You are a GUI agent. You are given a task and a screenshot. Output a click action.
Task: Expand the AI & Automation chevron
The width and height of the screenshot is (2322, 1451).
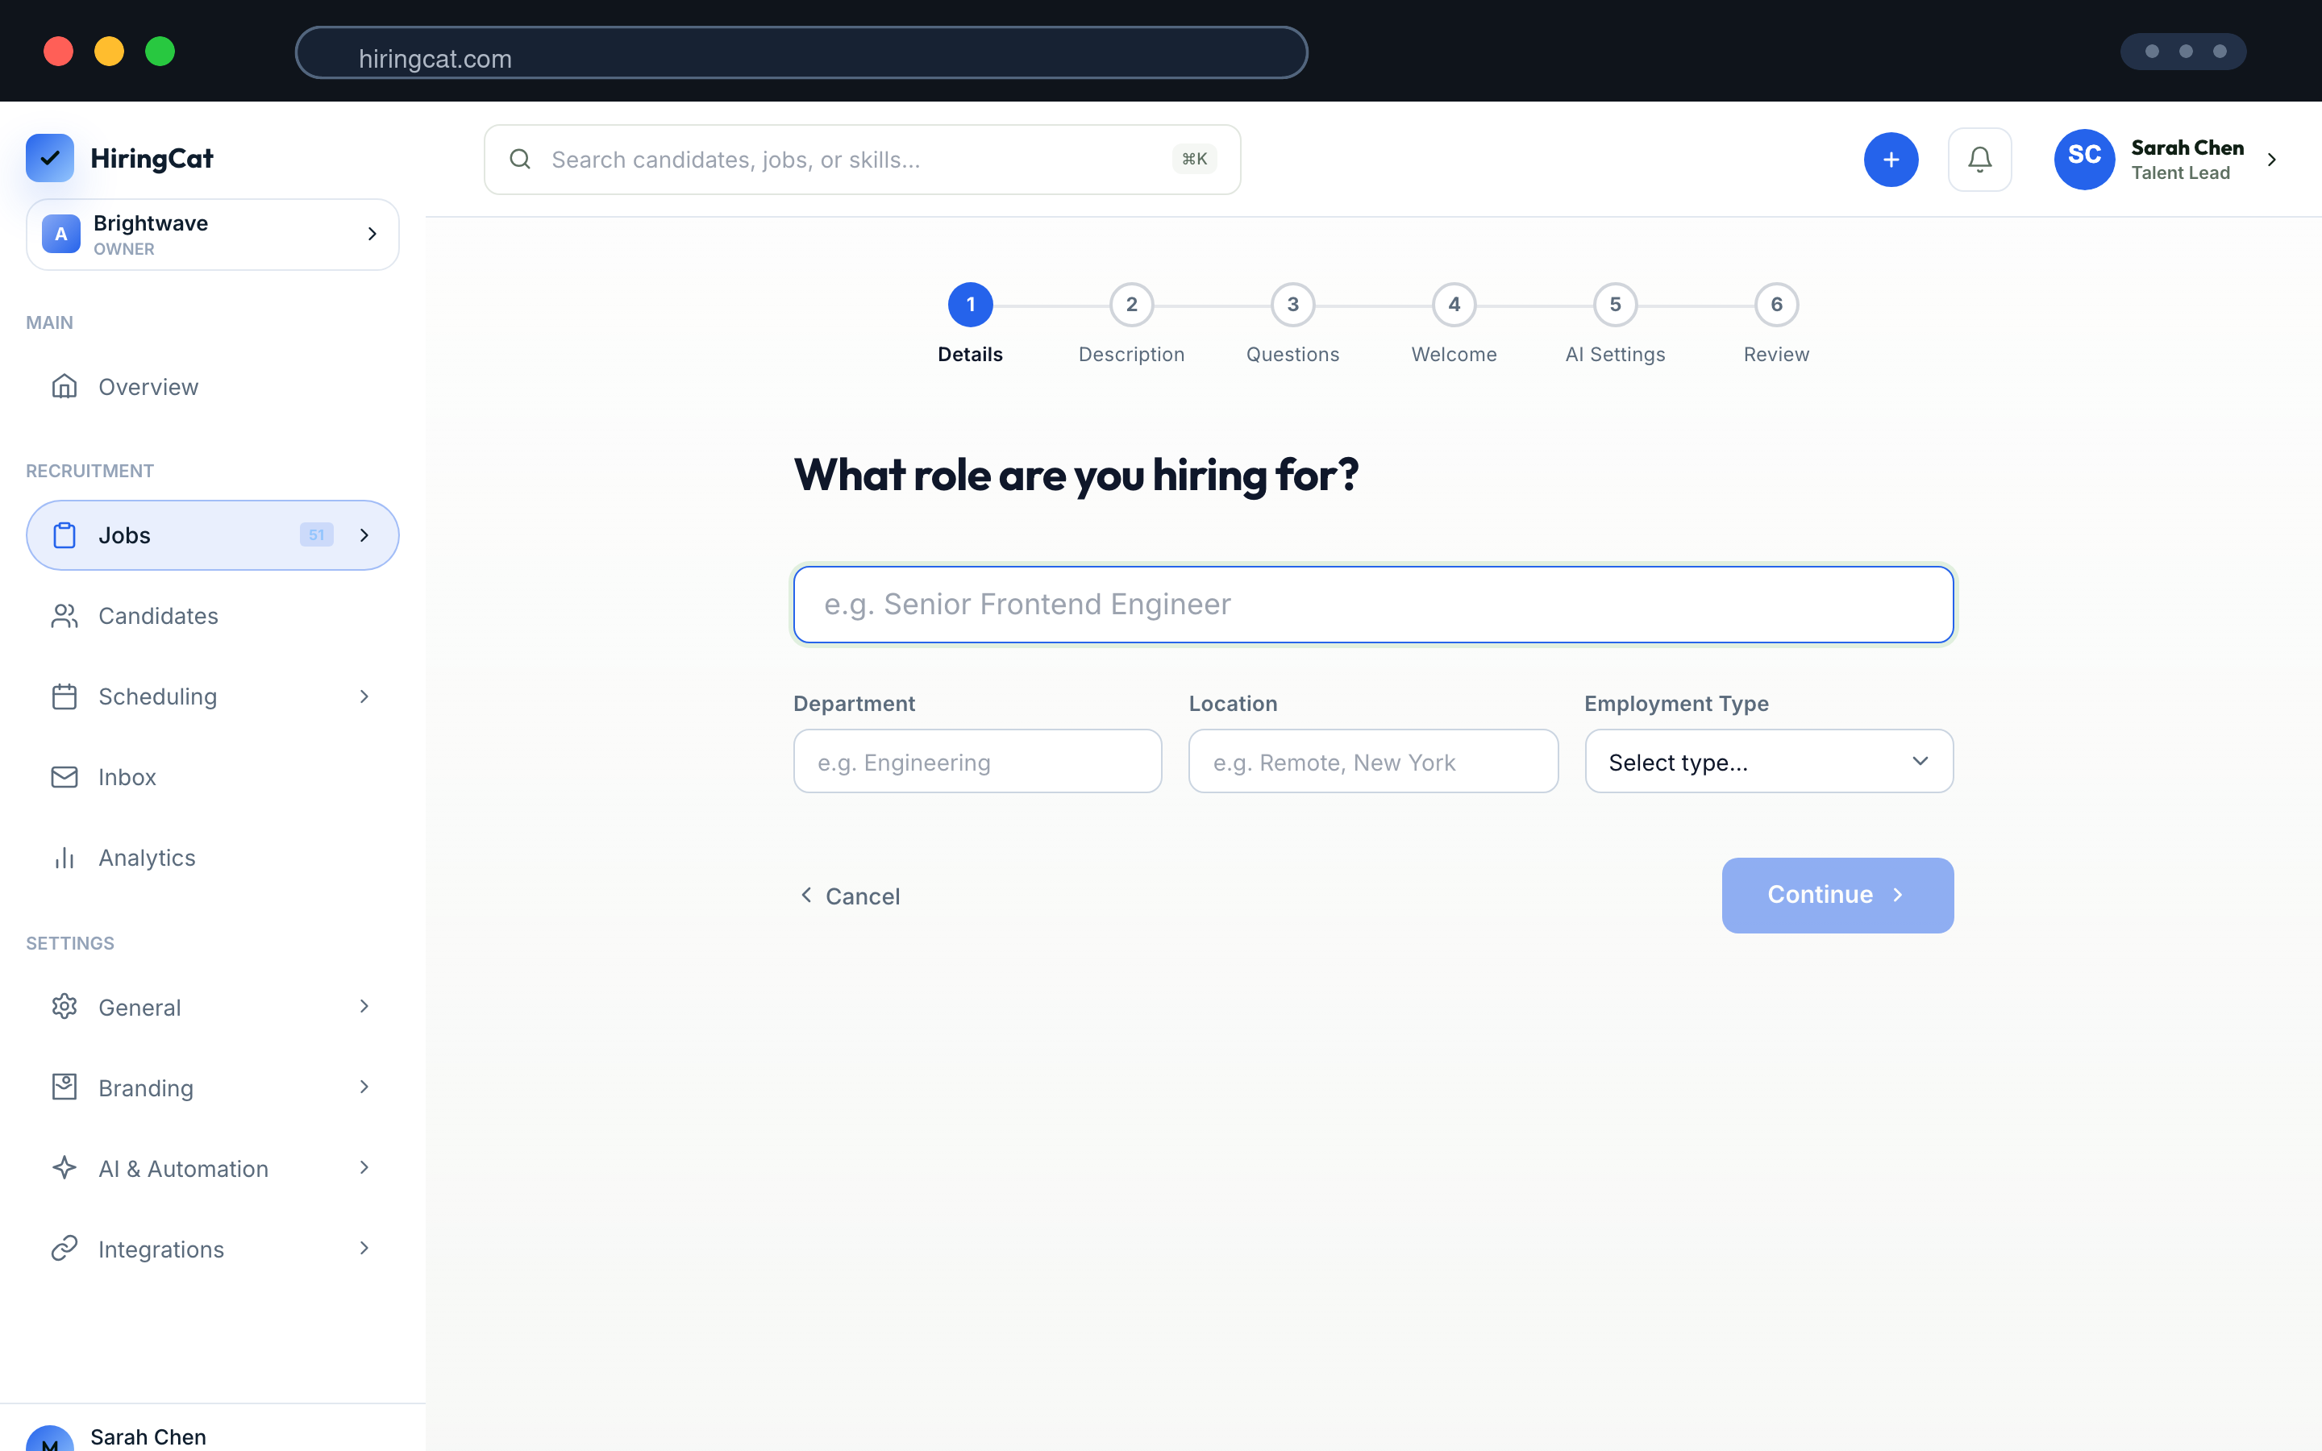(x=364, y=1168)
